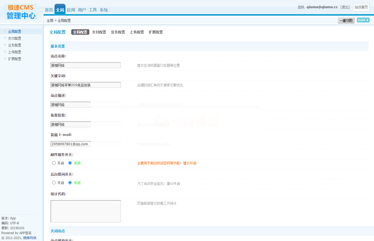Open the 工具 menu in the top navigation
The width and height of the screenshot is (374, 241).
93,9
